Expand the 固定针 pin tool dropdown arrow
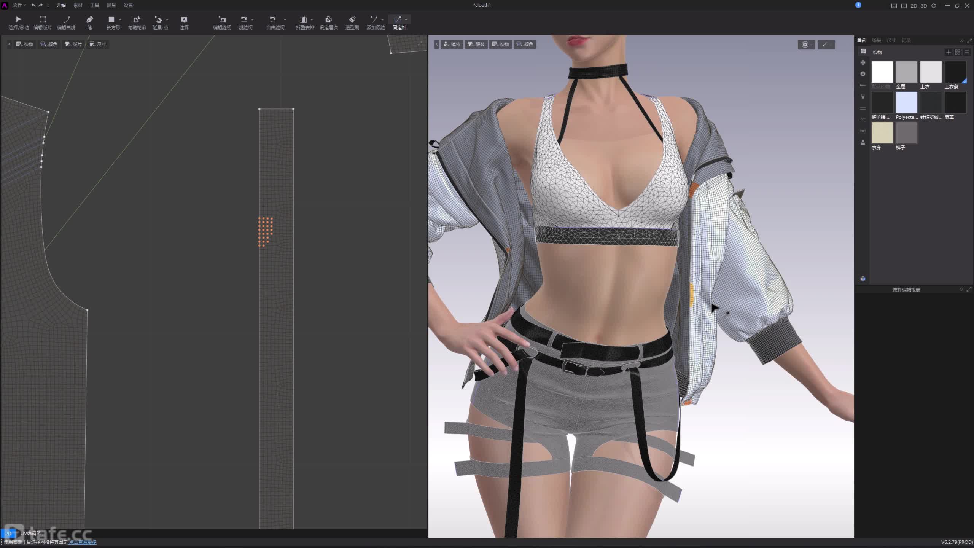Viewport: 974px width, 548px height. [x=406, y=19]
